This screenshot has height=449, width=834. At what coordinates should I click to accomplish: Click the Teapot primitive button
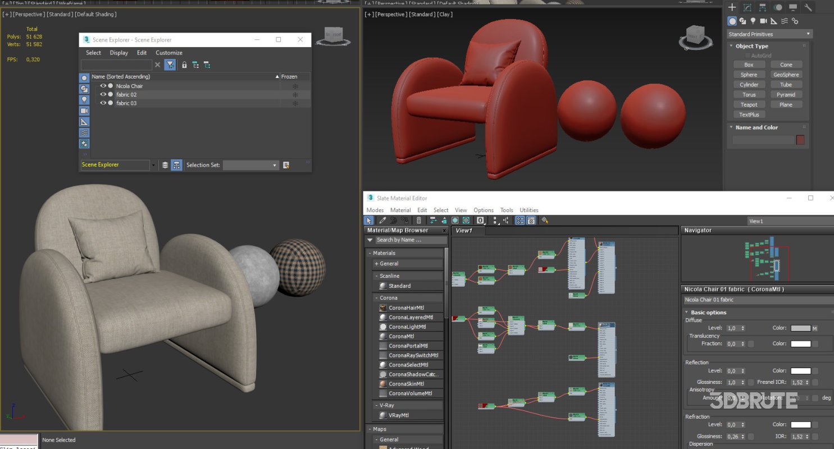pyautogui.click(x=749, y=104)
